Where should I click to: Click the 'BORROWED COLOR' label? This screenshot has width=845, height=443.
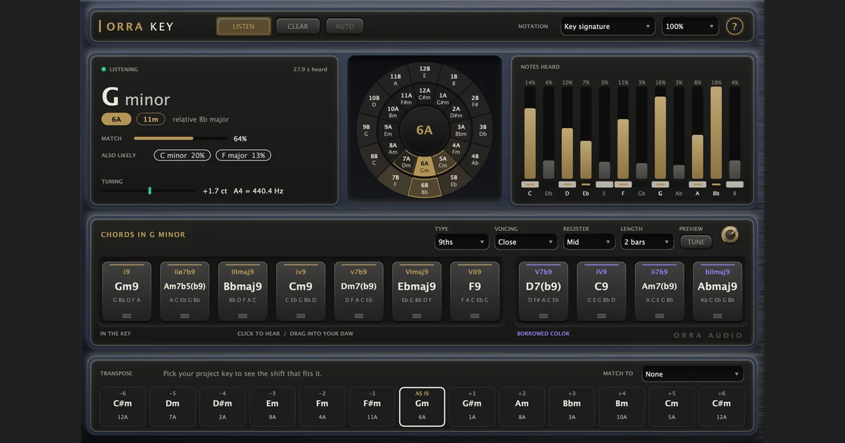(543, 333)
